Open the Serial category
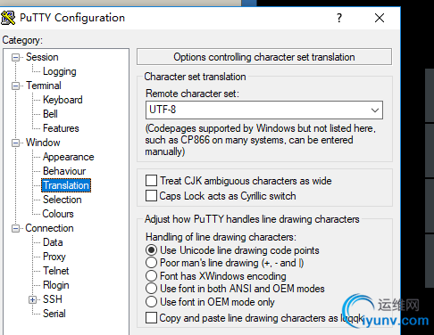This screenshot has height=335, width=434. (54, 314)
